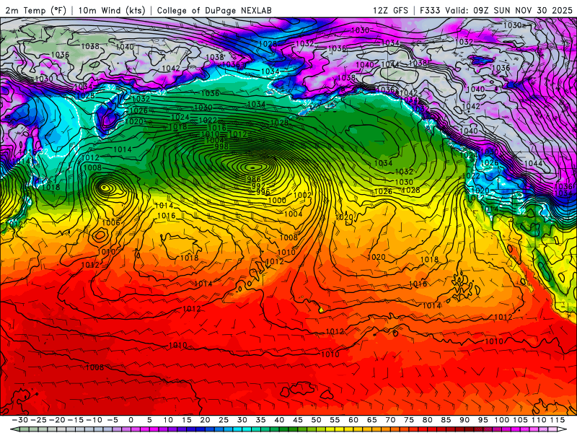The width and height of the screenshot is (577, 433).
Task: Click the 25 value on the color scale
Action: 224,420
